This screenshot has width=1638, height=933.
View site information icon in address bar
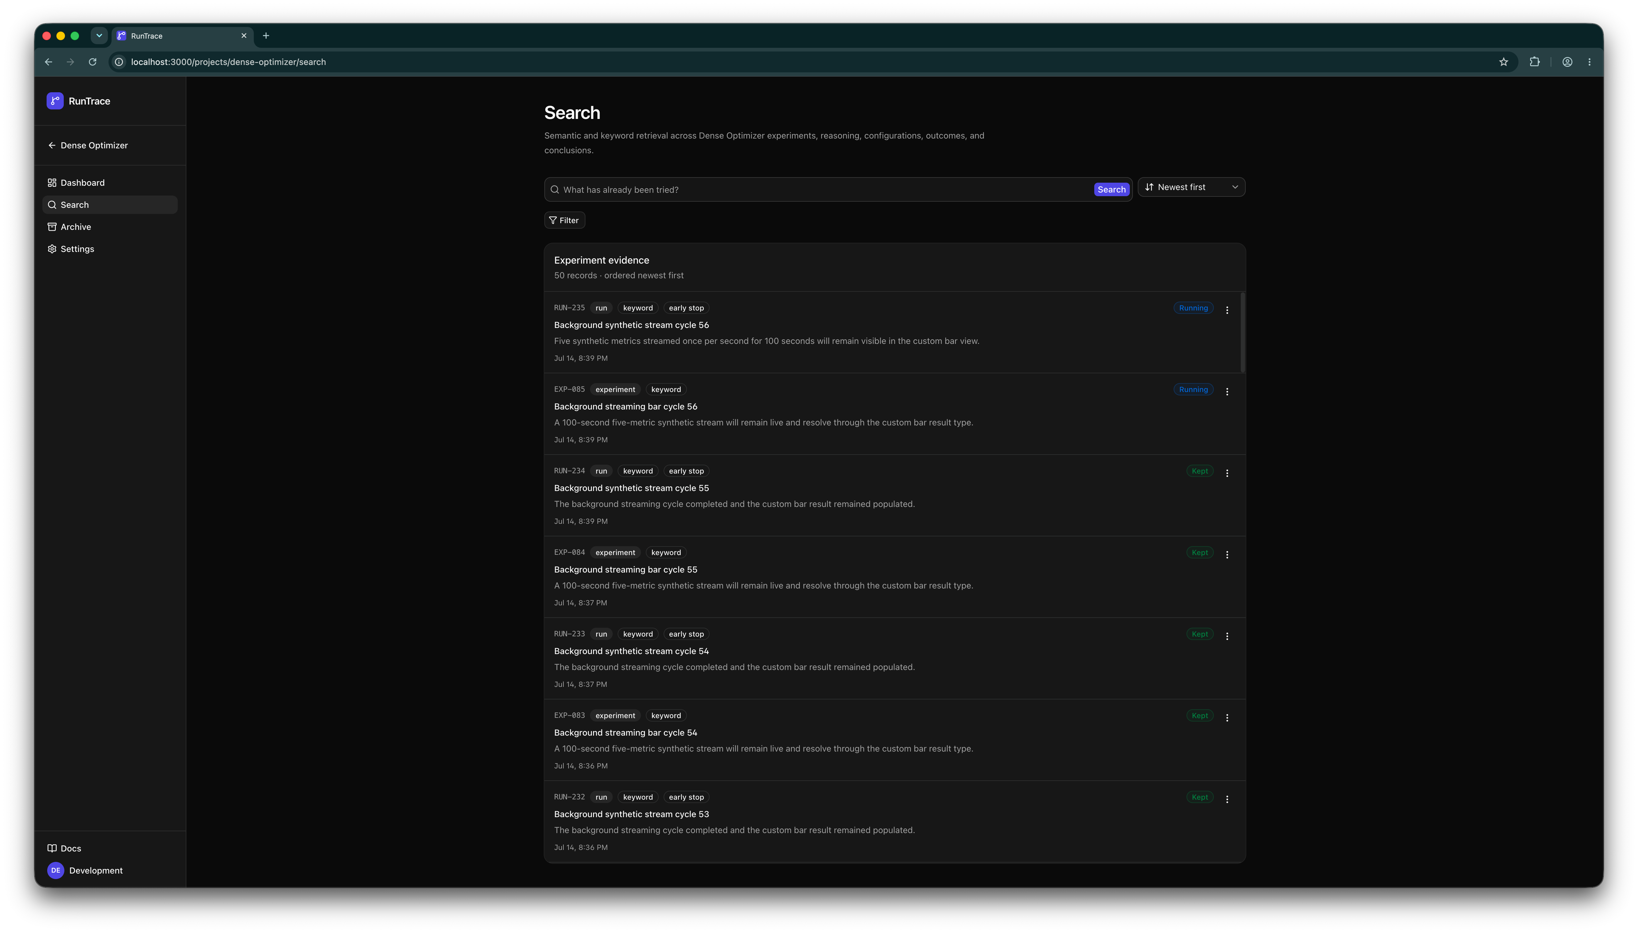coord(119,62)
